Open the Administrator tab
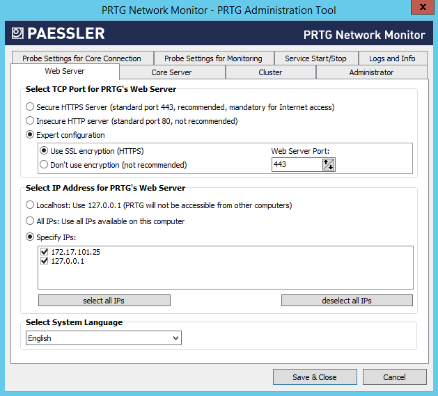 pyautogui.click(x=371, y=72)
